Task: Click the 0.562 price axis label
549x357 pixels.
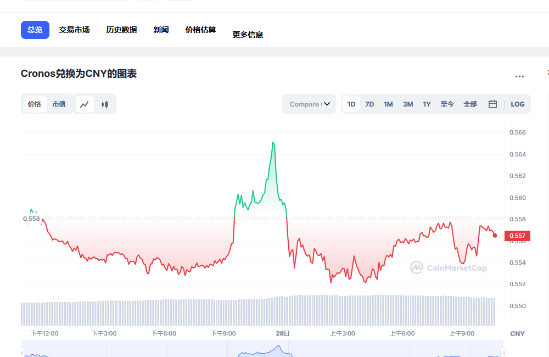Action: (x=518, y=176)
